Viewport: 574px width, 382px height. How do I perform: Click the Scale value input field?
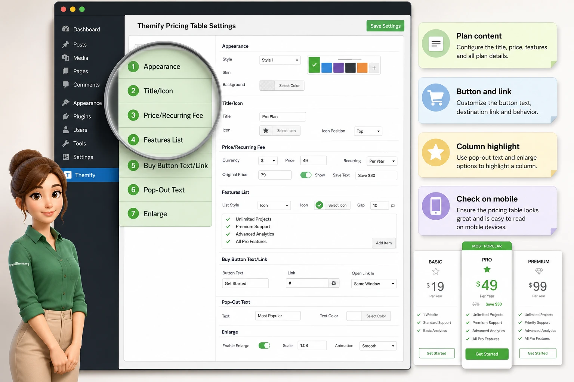pyautogui.click(x=312, y=345)
